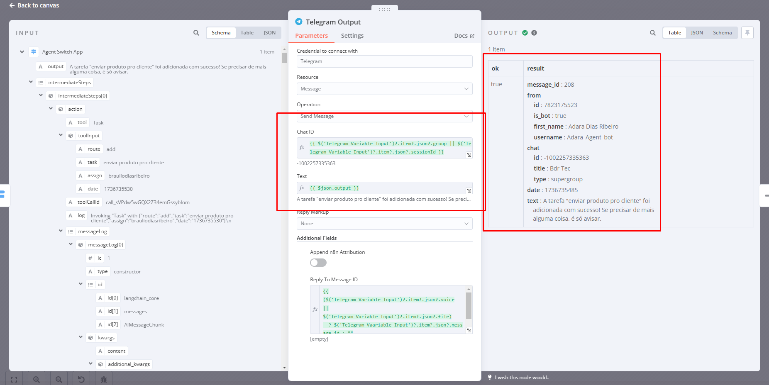
Task: Search the INPUT panel data
Action: pos(196,33)
